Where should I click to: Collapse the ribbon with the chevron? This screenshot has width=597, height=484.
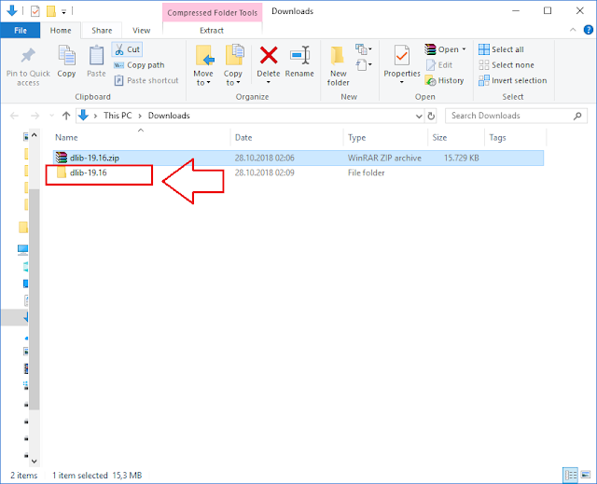(573, 30)
